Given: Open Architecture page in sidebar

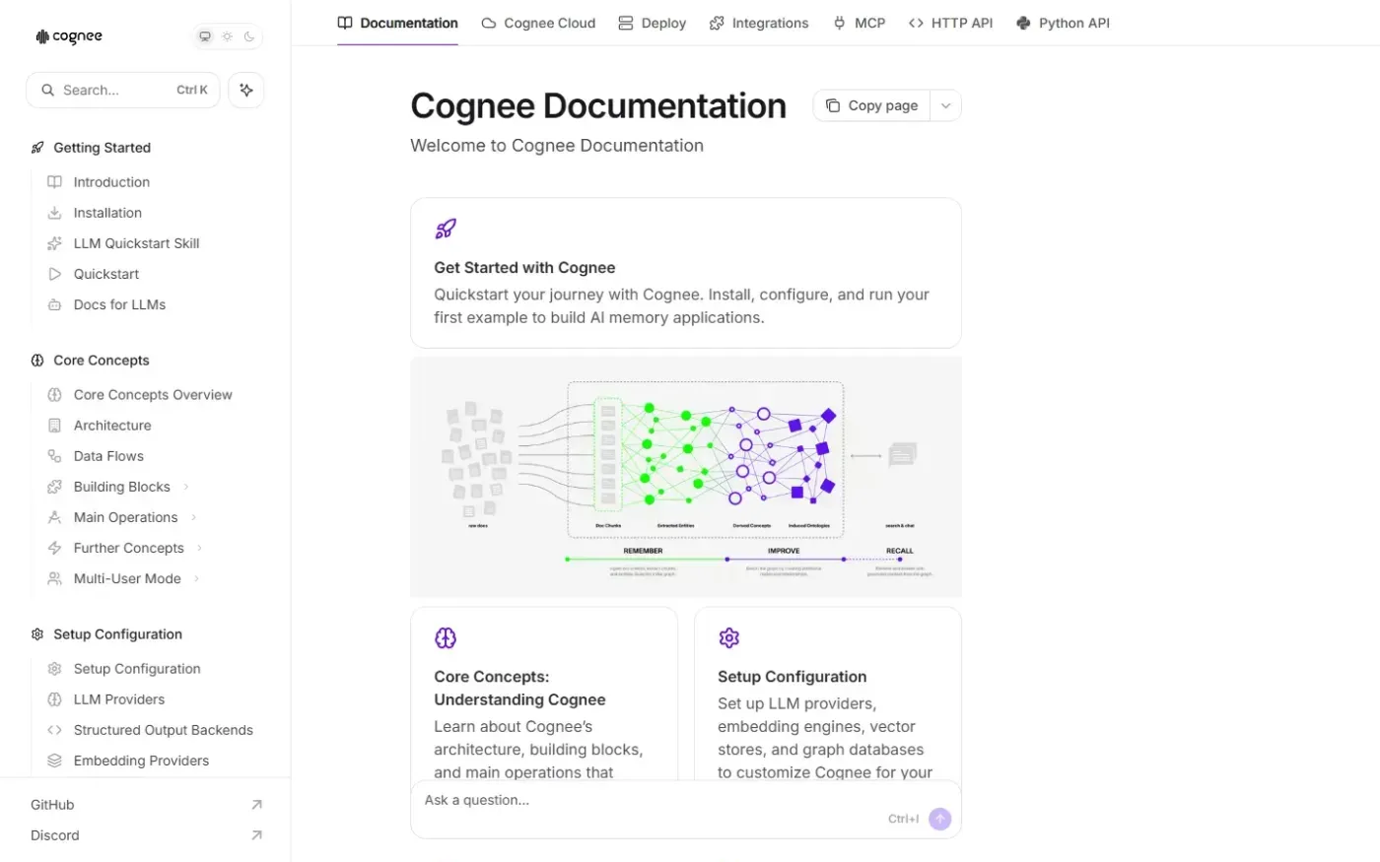Looking at the screenshot, I should click(x=112, y=426).
